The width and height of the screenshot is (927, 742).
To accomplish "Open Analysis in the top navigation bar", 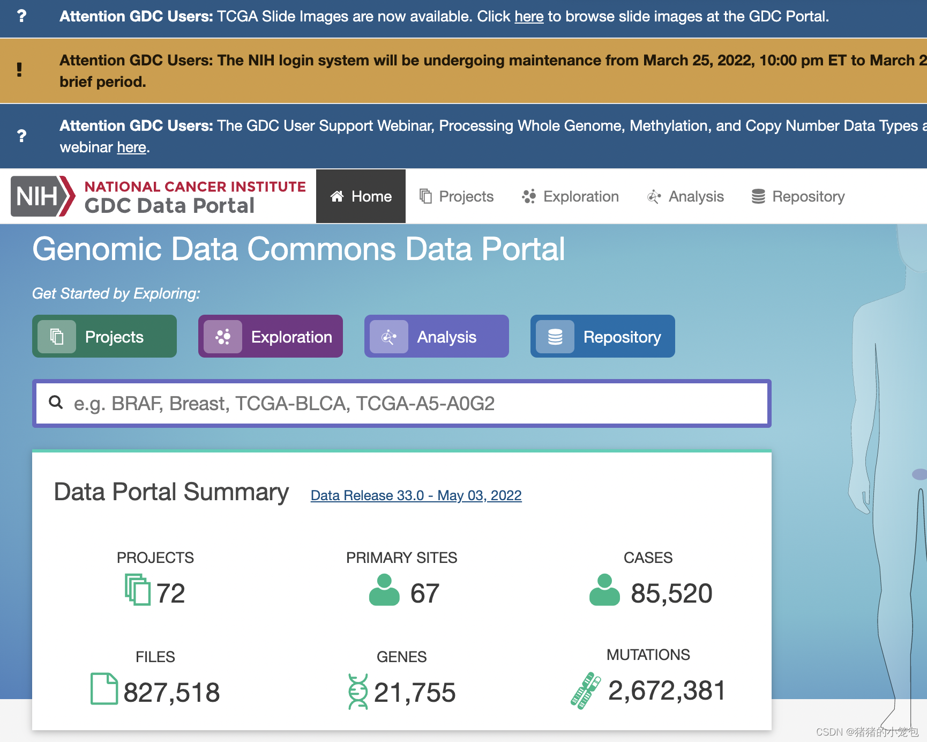I will pos(685,196).
